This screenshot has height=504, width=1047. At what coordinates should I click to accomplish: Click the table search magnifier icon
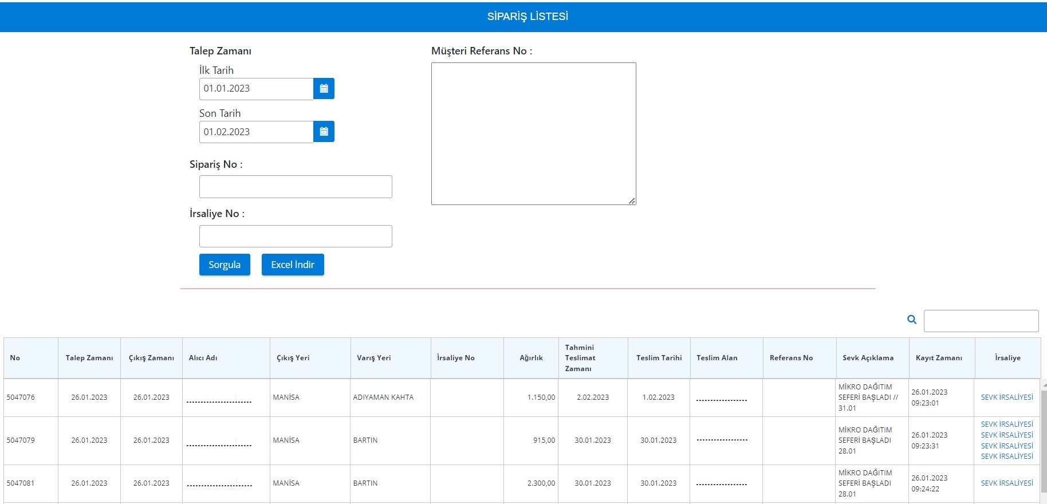click(x=912, y=320)
